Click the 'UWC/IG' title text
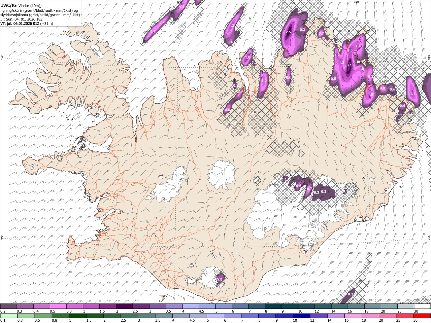This screenshot has height=323, width=431. coord(8,5)
